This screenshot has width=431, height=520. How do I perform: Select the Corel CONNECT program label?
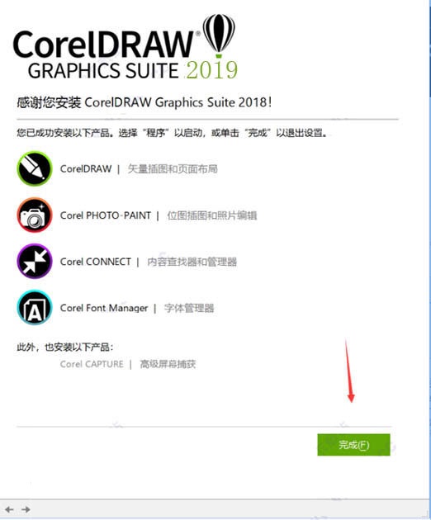coord(96,262)
